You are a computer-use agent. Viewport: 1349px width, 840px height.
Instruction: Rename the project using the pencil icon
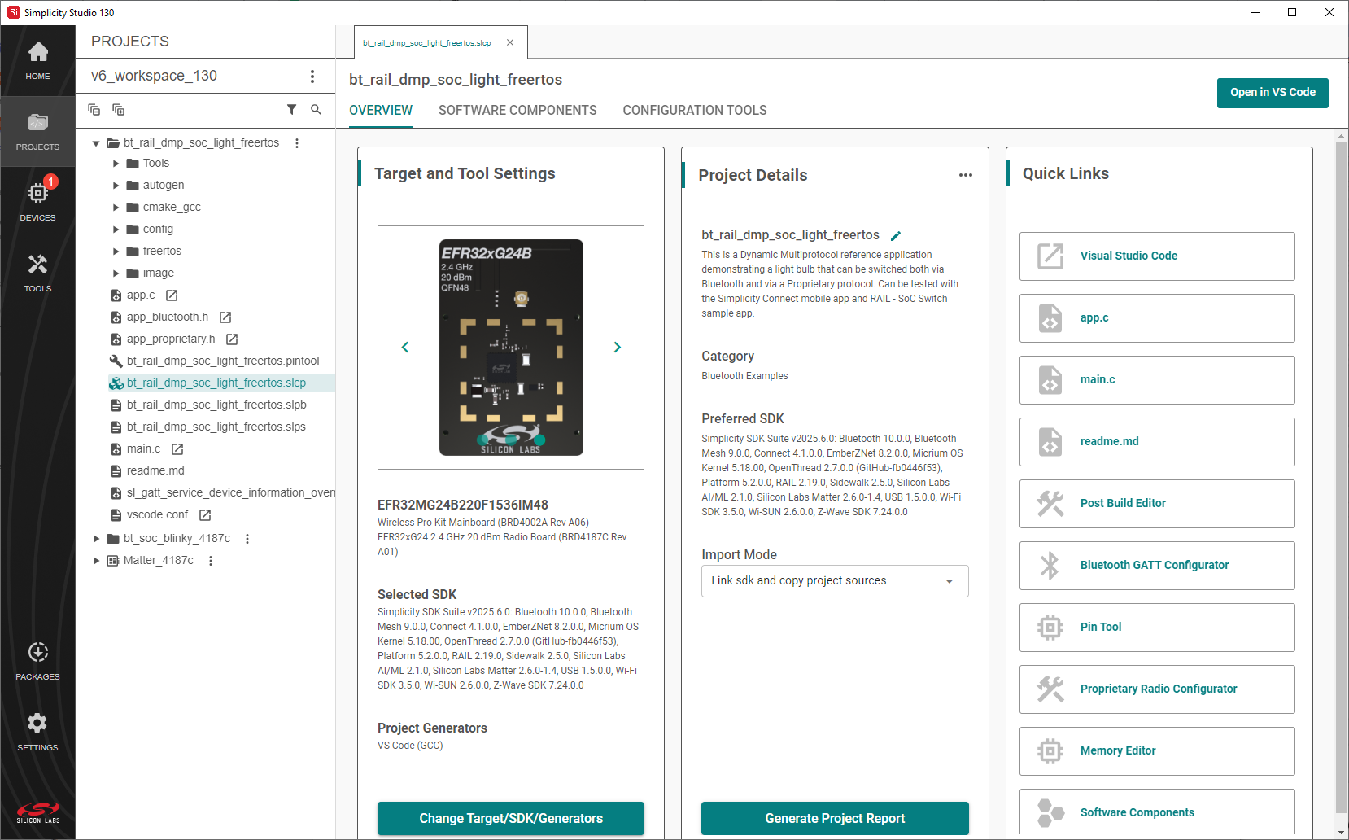[896, 235]
